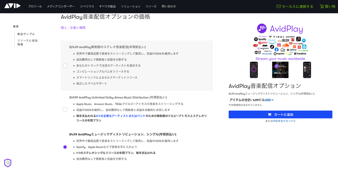Click the Spotify logo in the product image
Viewport: 338px width, 169px height.
(x=260, y=39)
